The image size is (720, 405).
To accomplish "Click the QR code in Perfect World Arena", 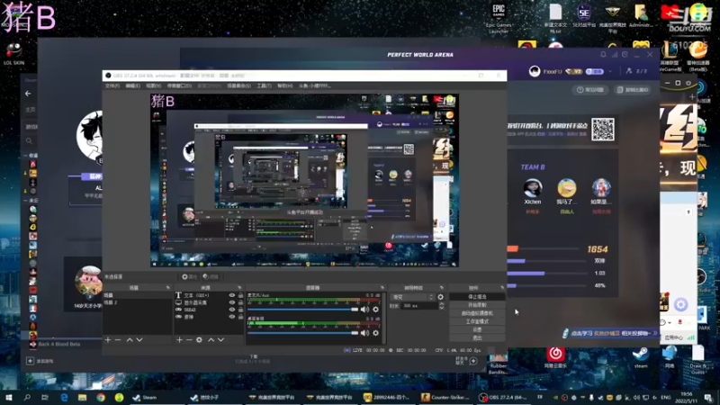I will click(602, 129).
